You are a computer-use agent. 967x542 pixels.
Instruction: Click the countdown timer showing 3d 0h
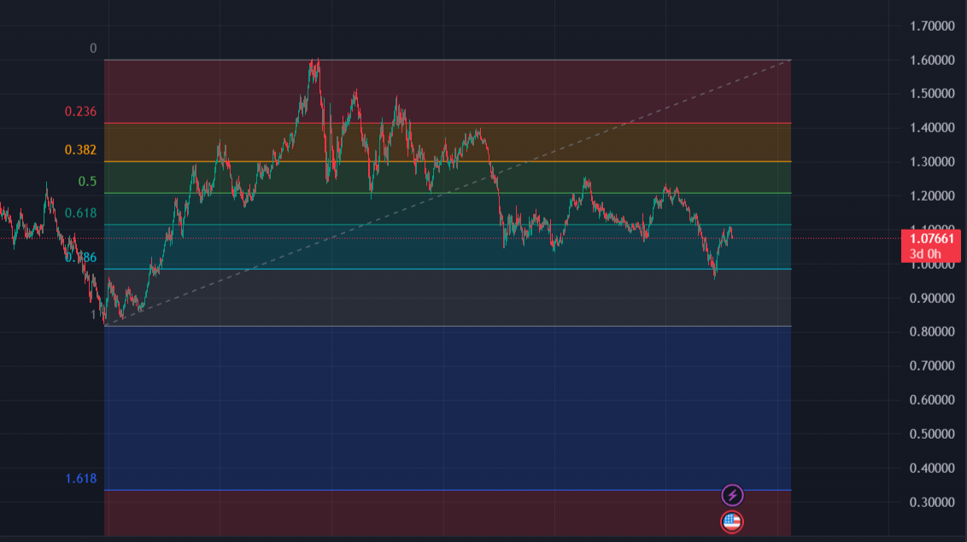point(927,253)
